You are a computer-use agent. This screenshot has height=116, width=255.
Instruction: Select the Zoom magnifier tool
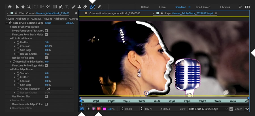(29, 7)
